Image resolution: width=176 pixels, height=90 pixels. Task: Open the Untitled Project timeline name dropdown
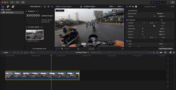[x=82, y=52]
